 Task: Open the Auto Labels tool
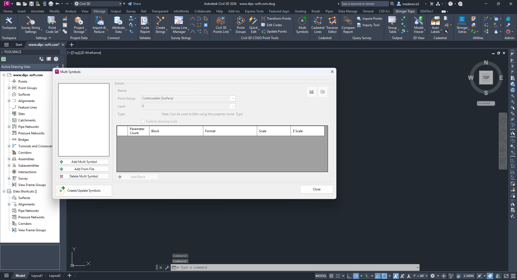435,25
